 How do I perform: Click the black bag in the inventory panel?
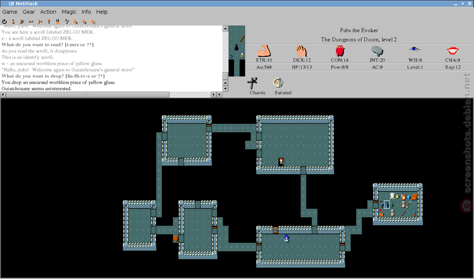click(x=236, y=47)
